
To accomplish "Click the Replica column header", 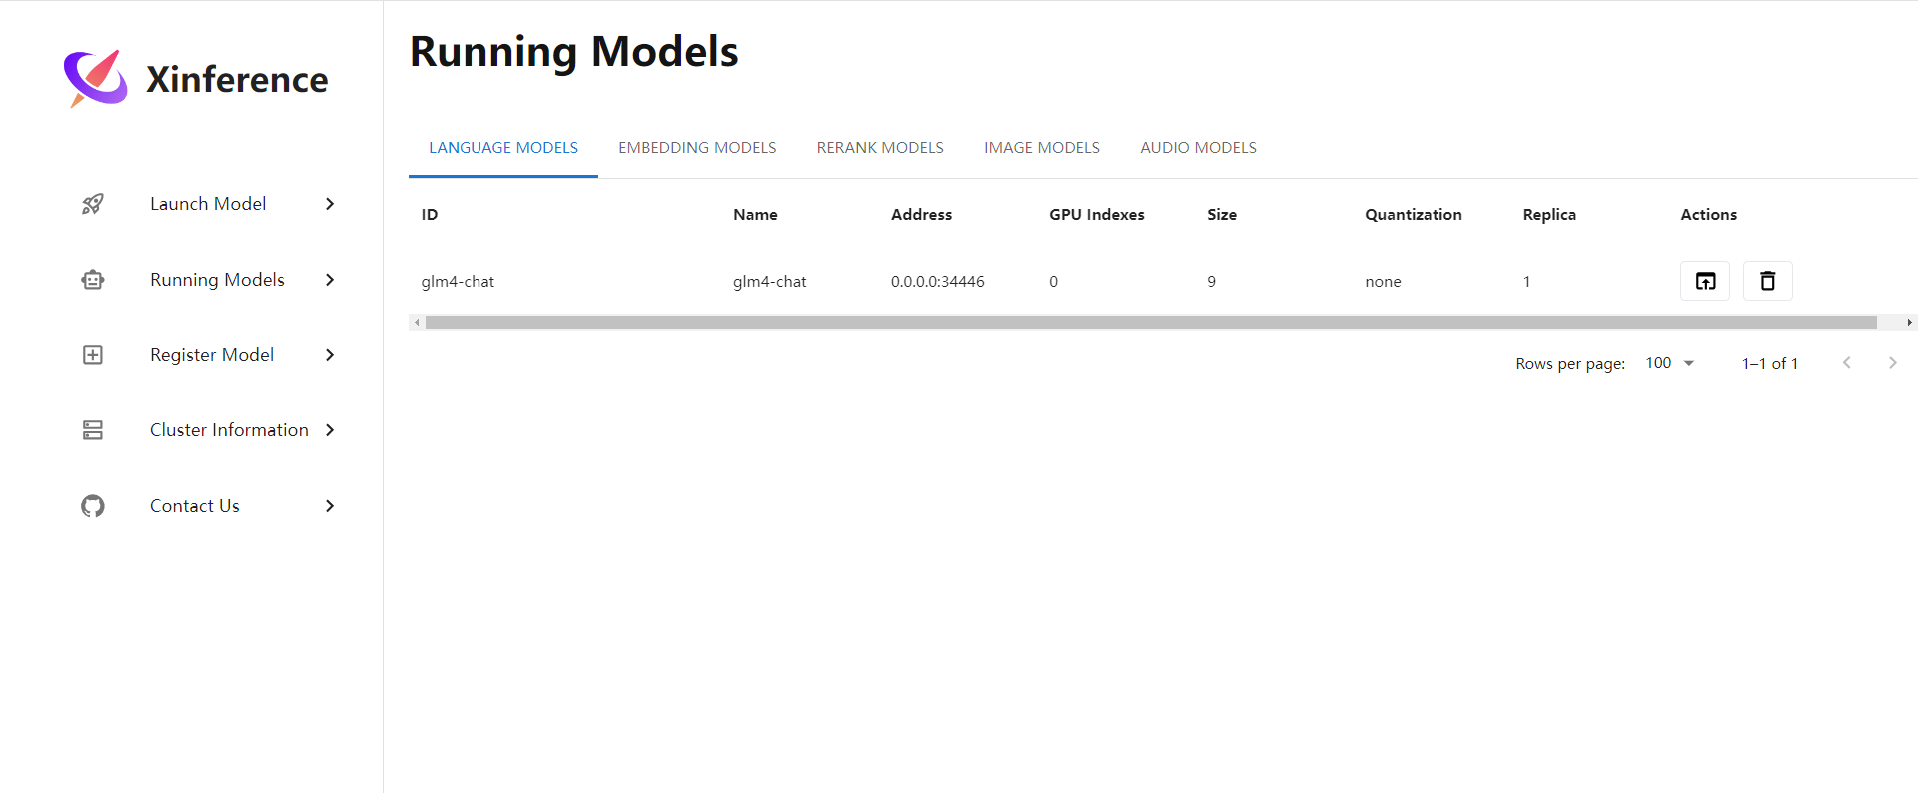I will pyautogui.click(x=1549, y=215).
